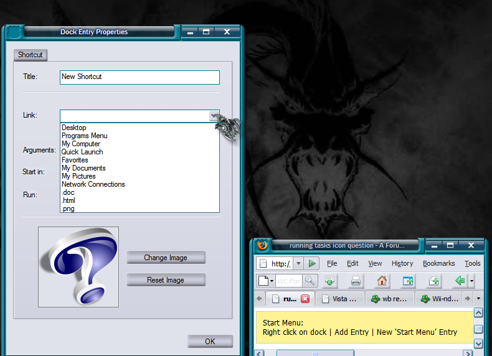492x356 pixels.
Task: Choose My Computer from the Link list
Action: pos(140,144)
